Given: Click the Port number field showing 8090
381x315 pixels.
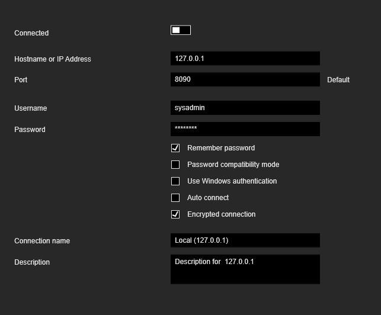Looking at the screenshot, I should pos(245,79).
